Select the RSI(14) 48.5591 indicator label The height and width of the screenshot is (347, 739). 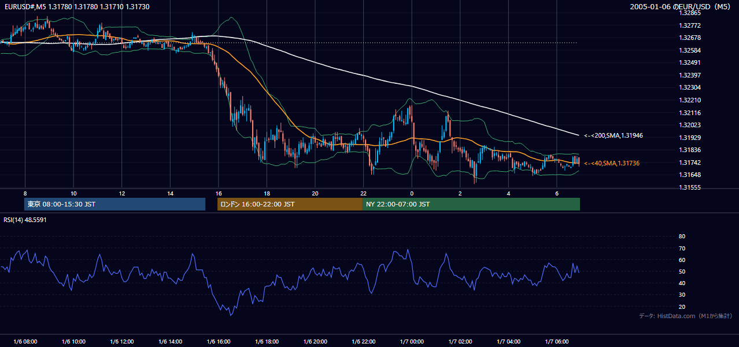[x=25, y=220]
